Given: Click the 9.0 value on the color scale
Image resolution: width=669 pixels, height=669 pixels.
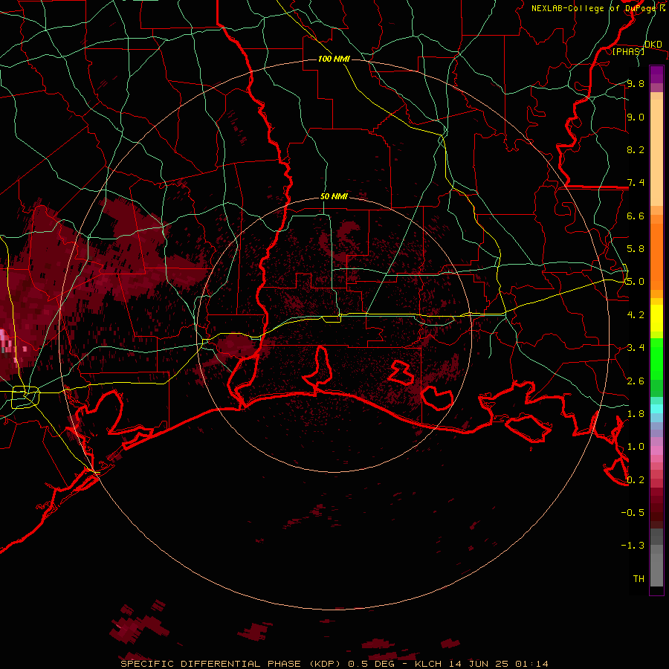Looking at the screenshot, I should click(x=636, y=117).
